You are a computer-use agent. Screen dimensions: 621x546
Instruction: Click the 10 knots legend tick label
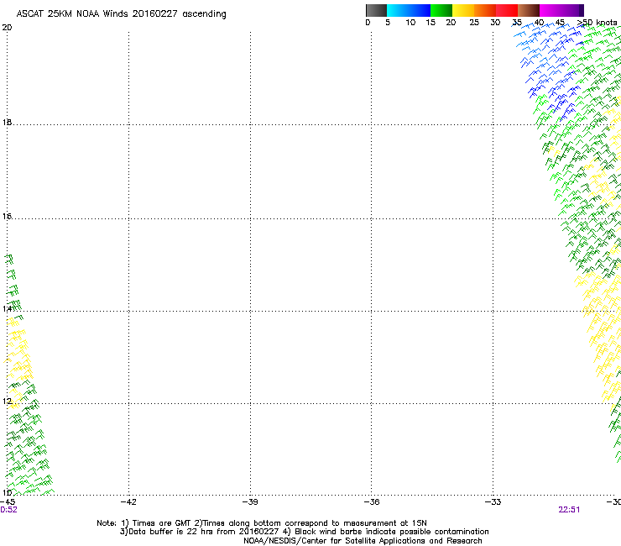coord(410,23)
